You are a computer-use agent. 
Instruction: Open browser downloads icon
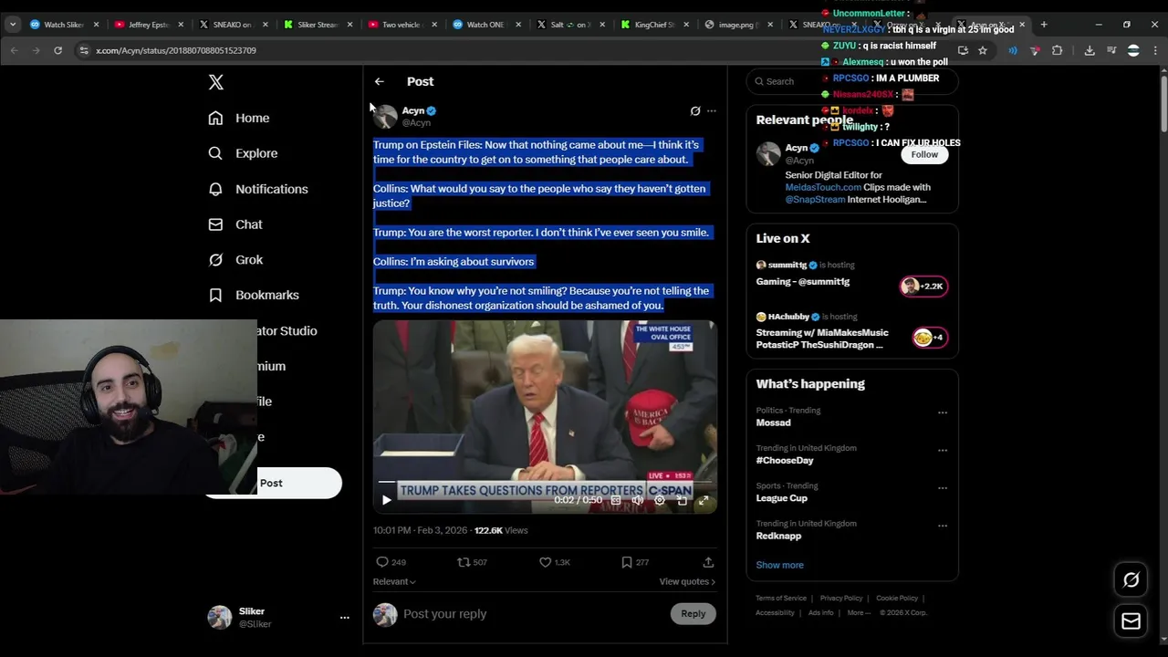click(x=1090, y=50)
